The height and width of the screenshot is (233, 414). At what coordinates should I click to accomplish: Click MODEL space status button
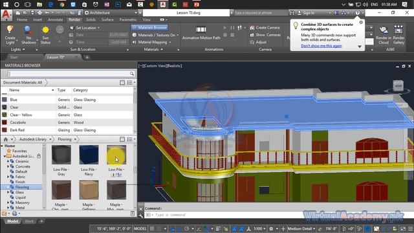(x=140, y=228)
